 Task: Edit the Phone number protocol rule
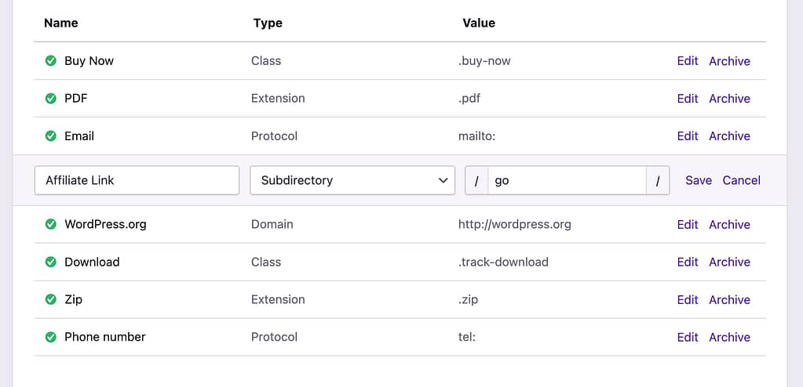coord(688,338)
